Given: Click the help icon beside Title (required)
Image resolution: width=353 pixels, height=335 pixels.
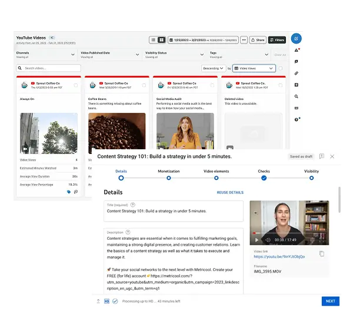Looking at the screenshot, I should [133, 205].
